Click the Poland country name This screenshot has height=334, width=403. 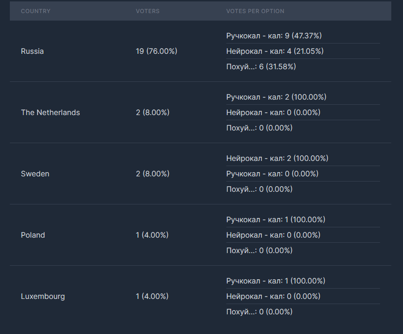[33, 235]
